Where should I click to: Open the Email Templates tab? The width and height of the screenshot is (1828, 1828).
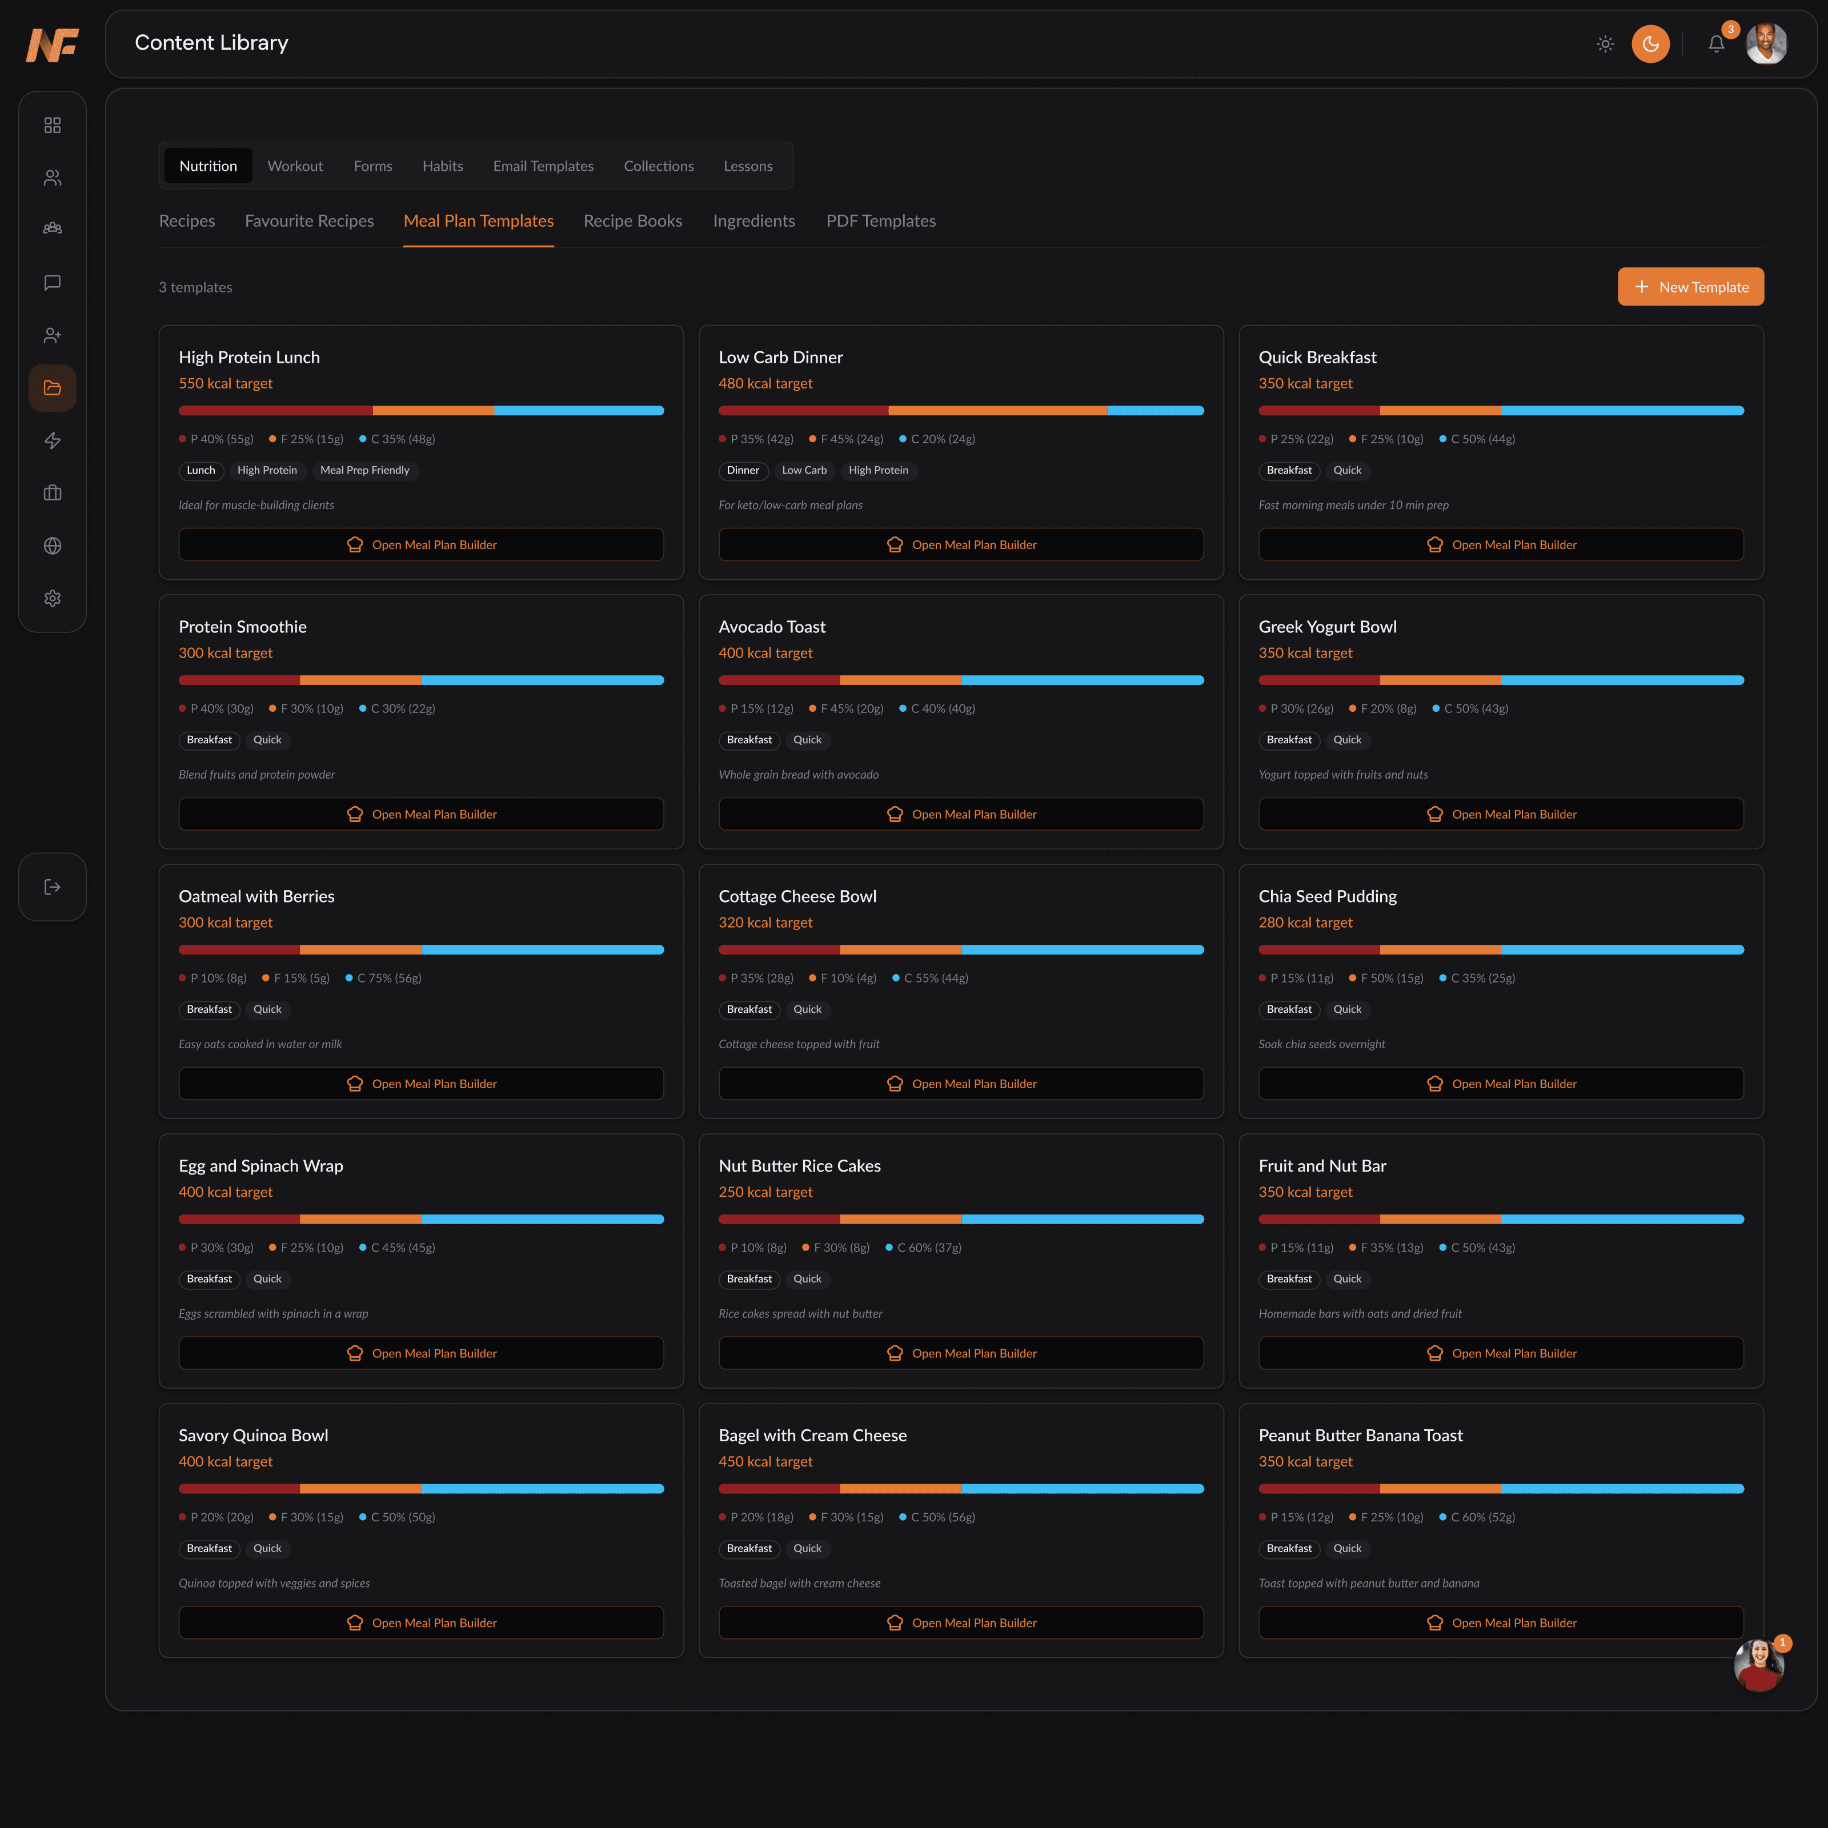(543, 166)
